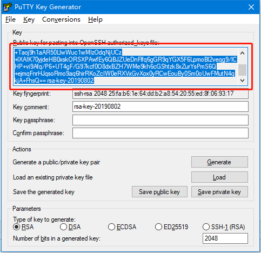Click the public key scrollbar down arrow

[243, 81]
